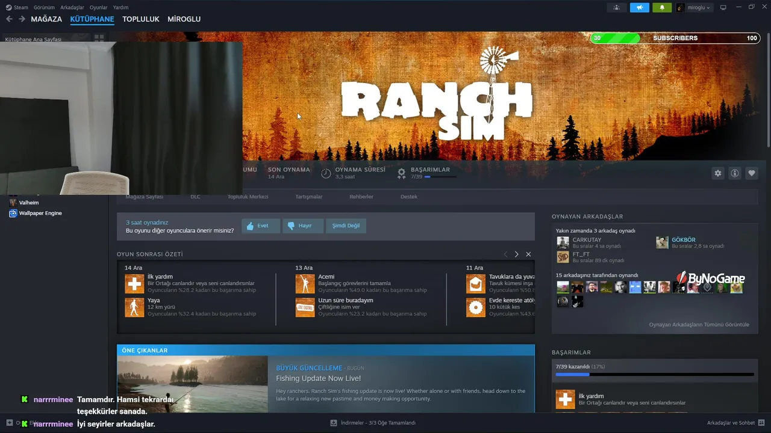The height and width of the screenshot is (433, 771).
Task: Dismiss with Şimdi Değil button
Action: click(x=346, y=226)
